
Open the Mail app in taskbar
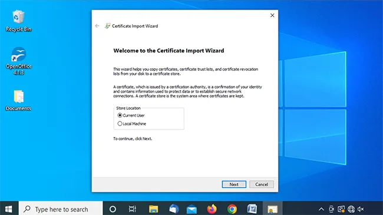(191, 210)
